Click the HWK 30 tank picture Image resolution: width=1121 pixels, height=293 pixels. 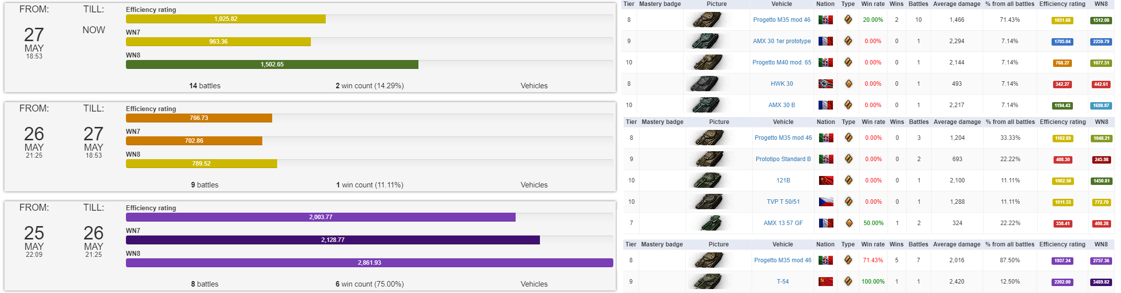(704, 84)
